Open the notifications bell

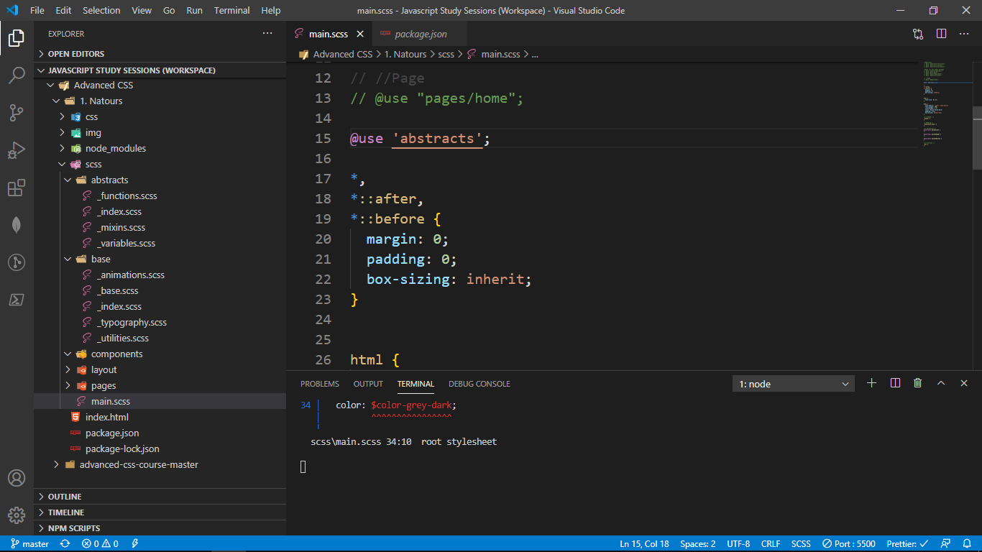coord(966,543)
